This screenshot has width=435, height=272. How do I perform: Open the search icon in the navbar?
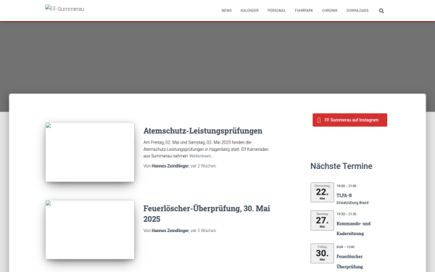[x=381, y=11]
